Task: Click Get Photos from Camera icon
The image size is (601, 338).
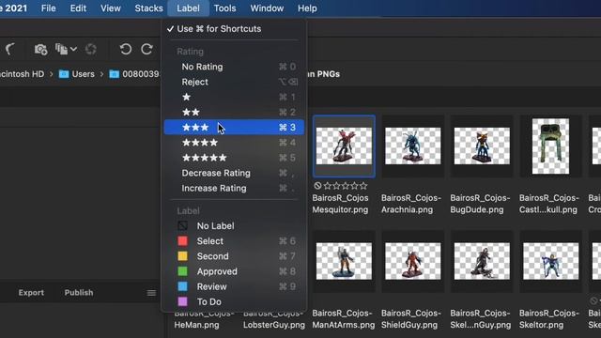Action: [x=40, y=50]
